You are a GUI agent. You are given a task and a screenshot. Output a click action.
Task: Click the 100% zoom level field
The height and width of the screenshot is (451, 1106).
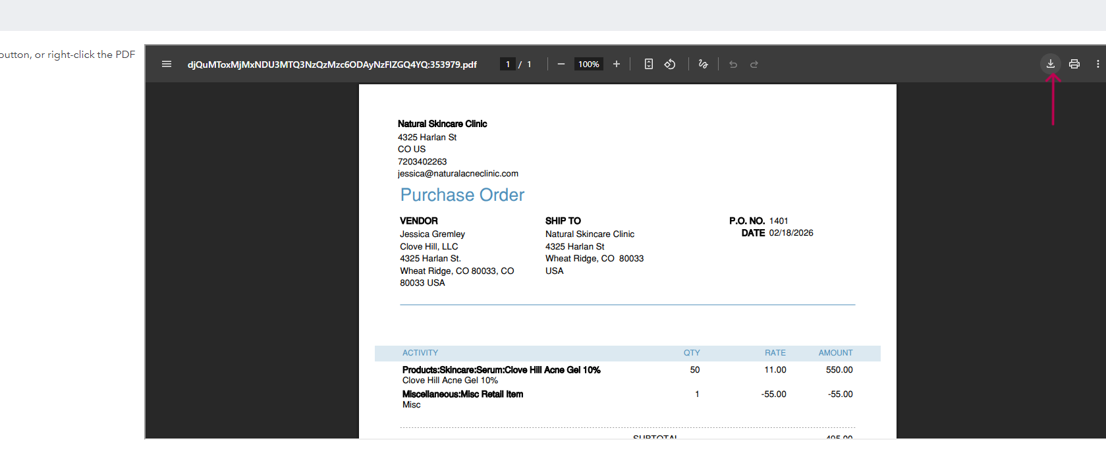(x=588, y=64)
